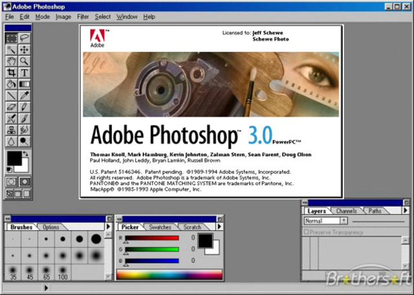
Task: Select the Pencil tool
Action: [25, 107]
